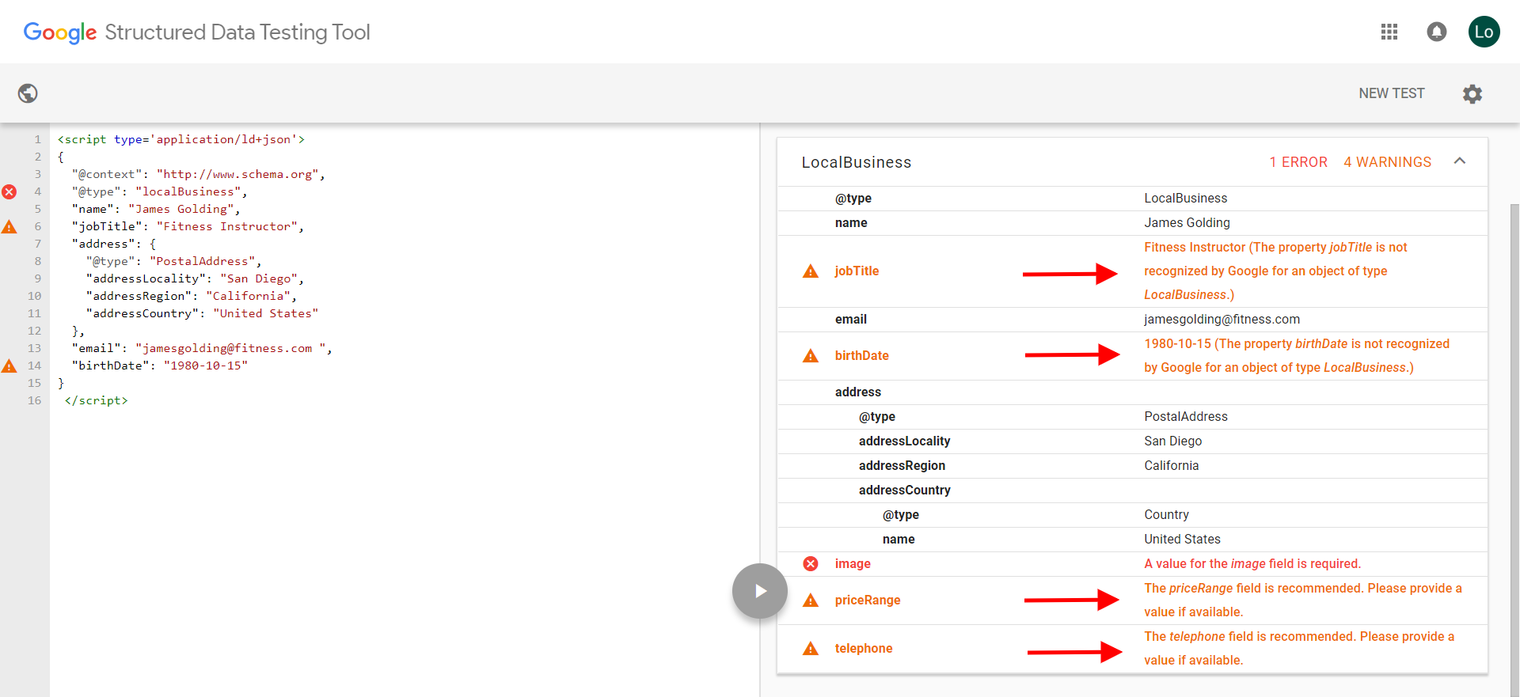Place cursor on the Fitness Instructor code line
Image resolution: width=1520 pixels, height=697 pixels.
tap(188, 226)
